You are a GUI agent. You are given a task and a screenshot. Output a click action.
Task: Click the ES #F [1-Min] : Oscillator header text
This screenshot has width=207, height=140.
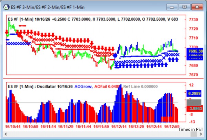pyautogui.click(x=40, y=86)
